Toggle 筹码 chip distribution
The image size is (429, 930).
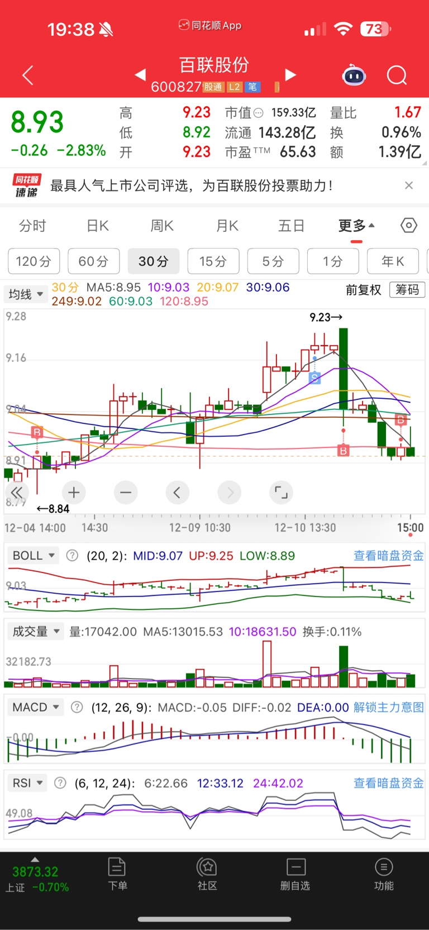pos(407,289)
